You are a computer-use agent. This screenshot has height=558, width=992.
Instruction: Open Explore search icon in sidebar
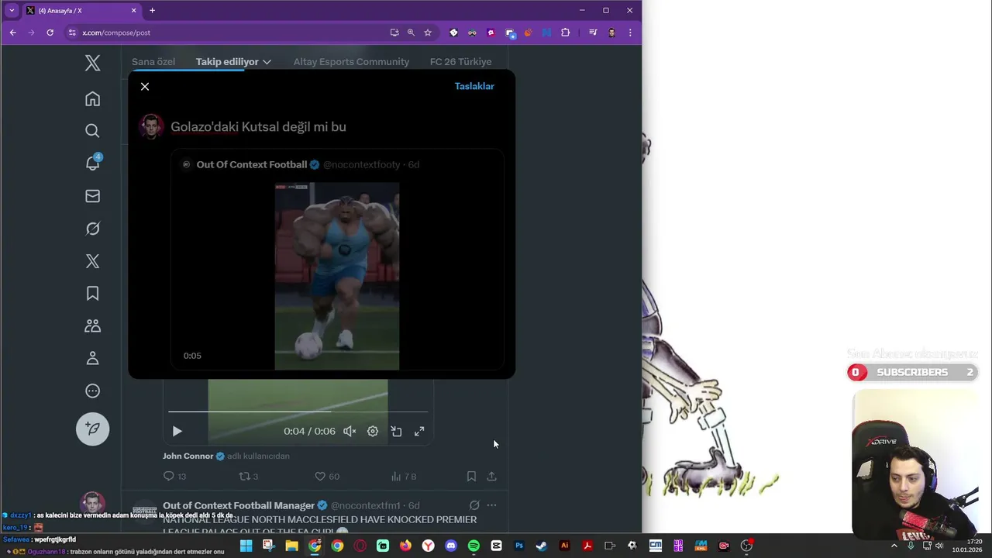point(92,131)
